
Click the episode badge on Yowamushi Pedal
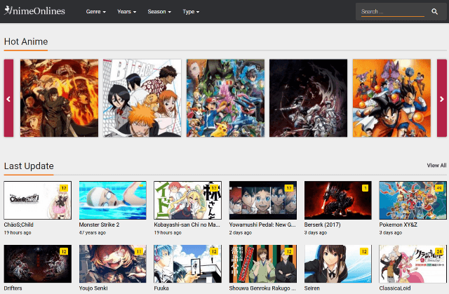[x=289, y=188]
